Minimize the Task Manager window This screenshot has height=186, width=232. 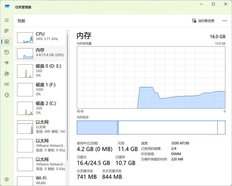[x=201, y=4]
